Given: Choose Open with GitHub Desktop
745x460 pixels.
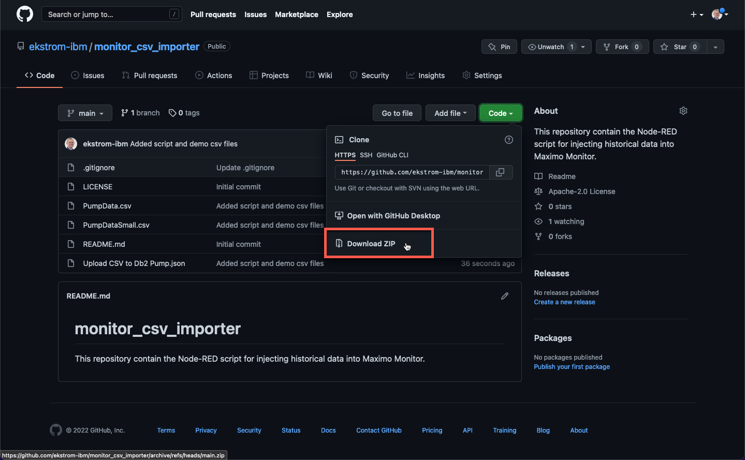Looking at the screenshot, I should pyautogui.click(x=388, y=216).
